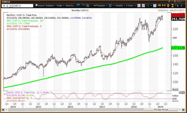Click the blue Undo arrow icon
Image resolution: width=187 pixels, height=113 pixels.
[79, 6]
